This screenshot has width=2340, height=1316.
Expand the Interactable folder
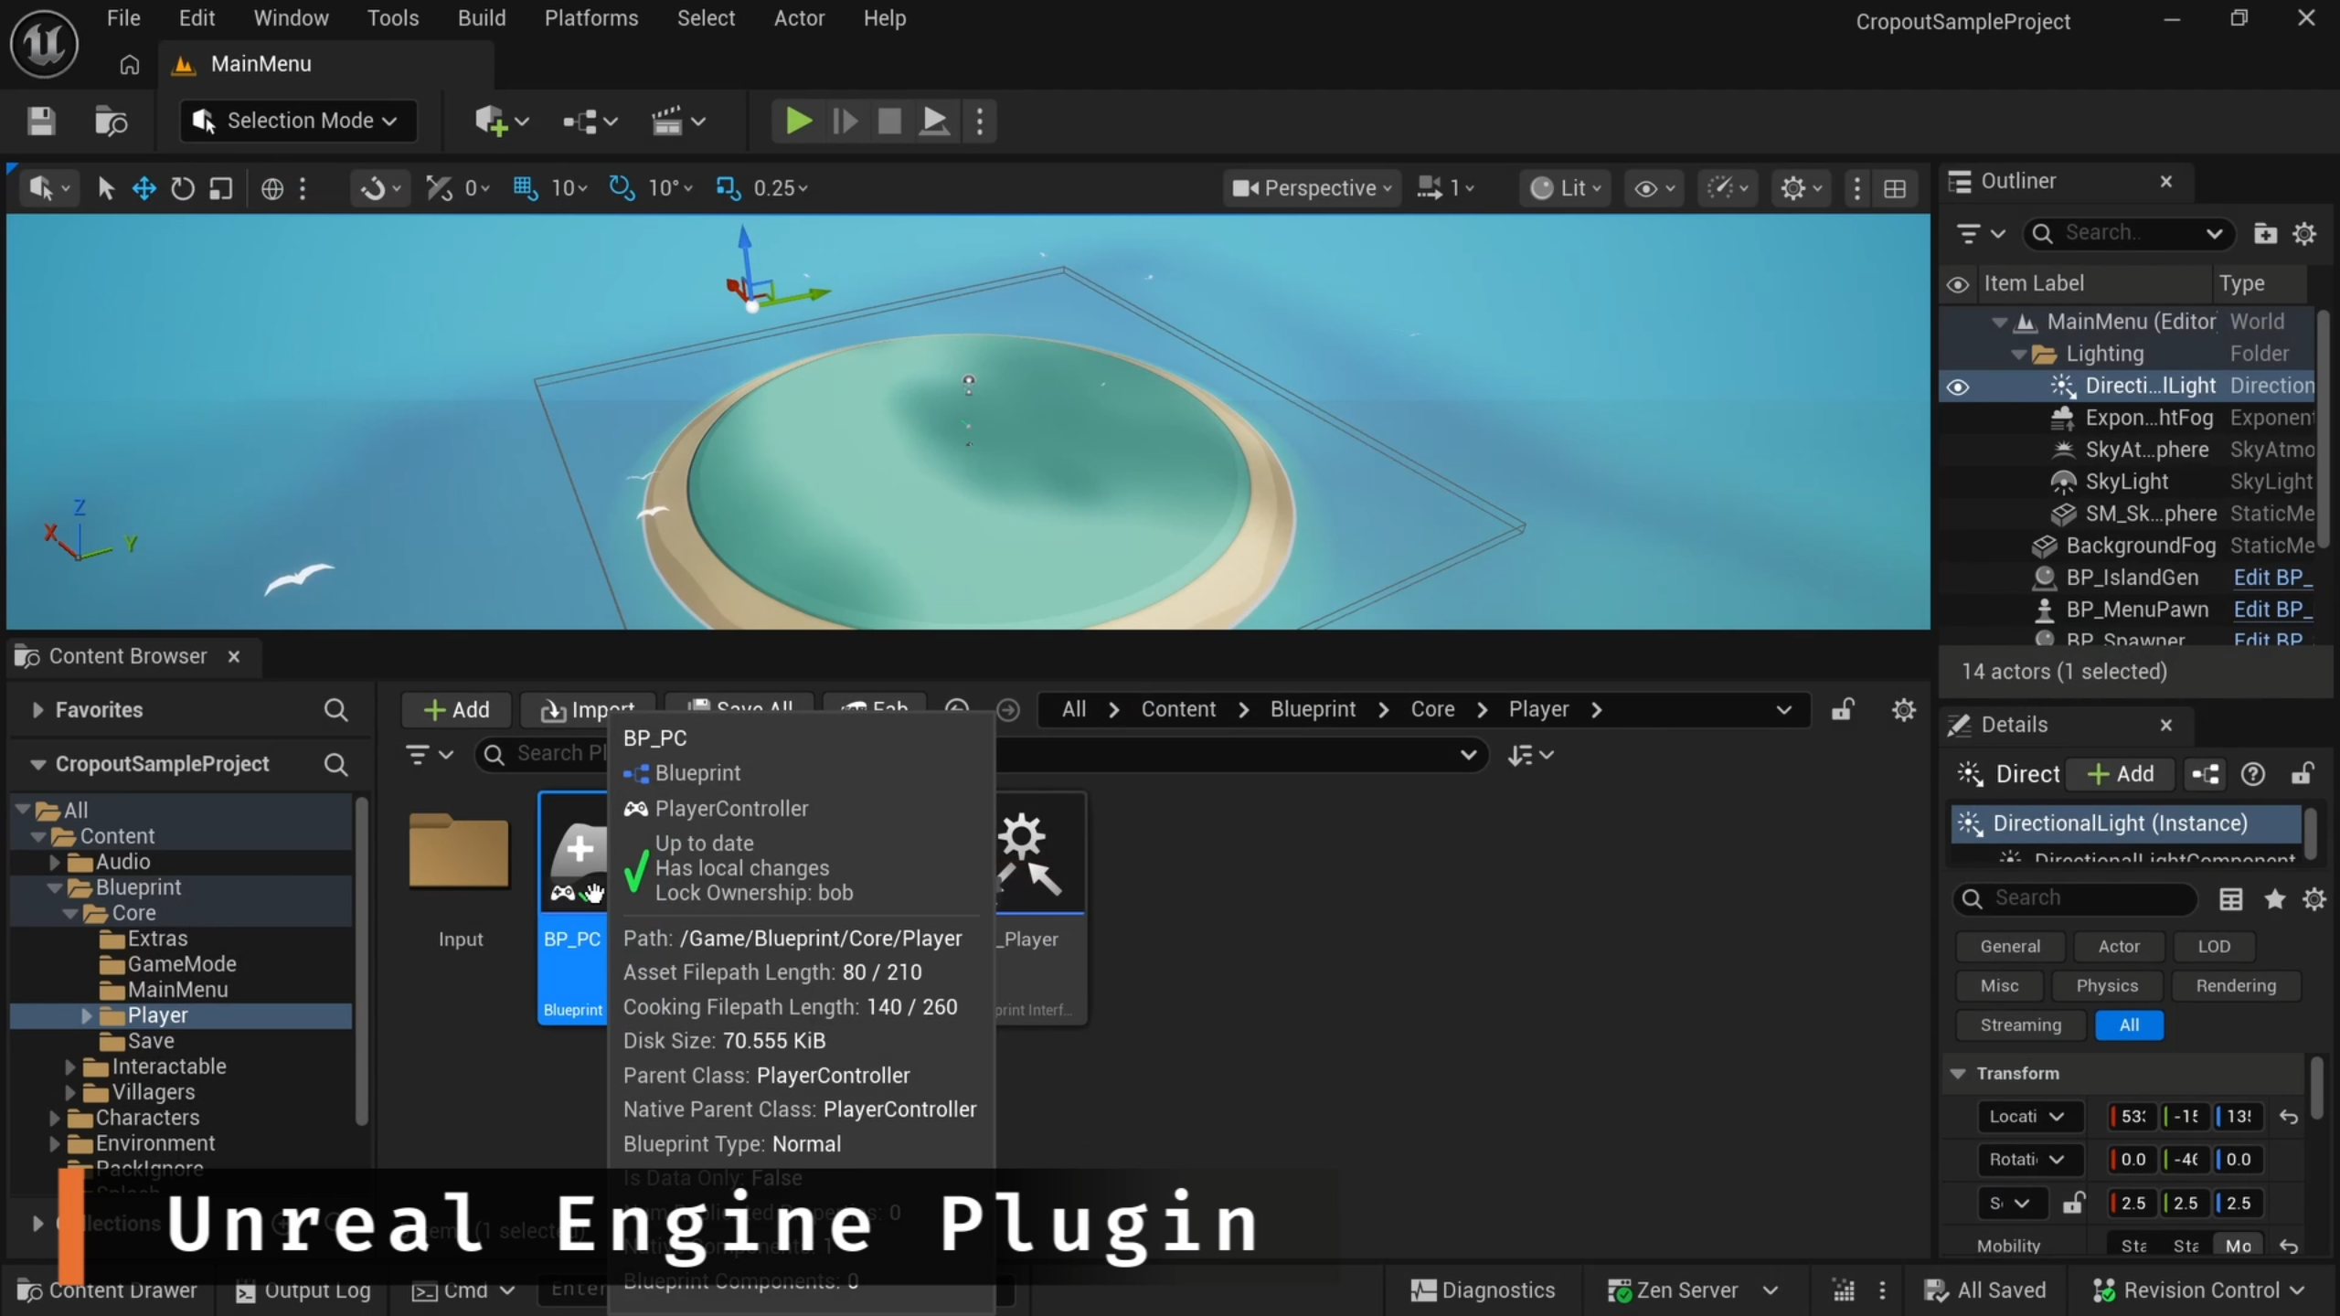70,1067
